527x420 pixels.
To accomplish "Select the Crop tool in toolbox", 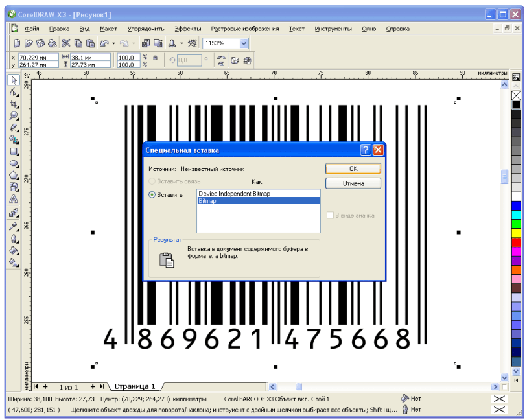I will [14, 104].
